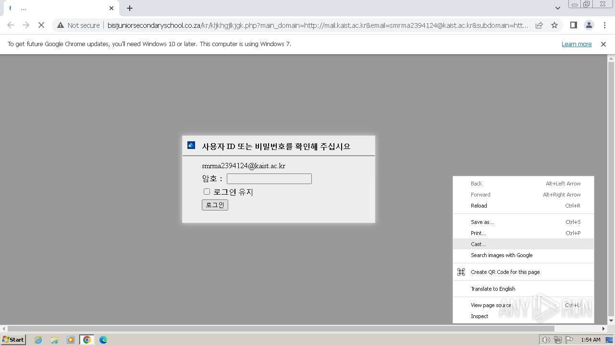Dismiss the Chrome update notice bar
The height and width of the screenshot is (346, 615).
603,44
